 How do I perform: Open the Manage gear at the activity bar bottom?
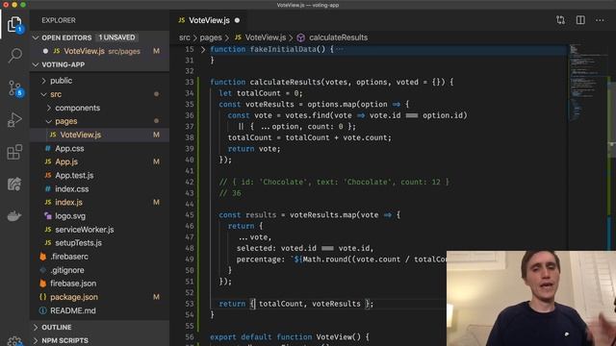click(14, 341)
